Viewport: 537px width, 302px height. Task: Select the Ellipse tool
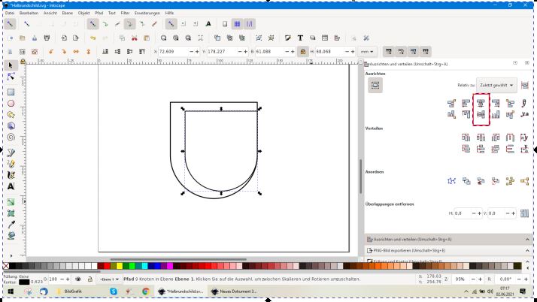(11, 103)
